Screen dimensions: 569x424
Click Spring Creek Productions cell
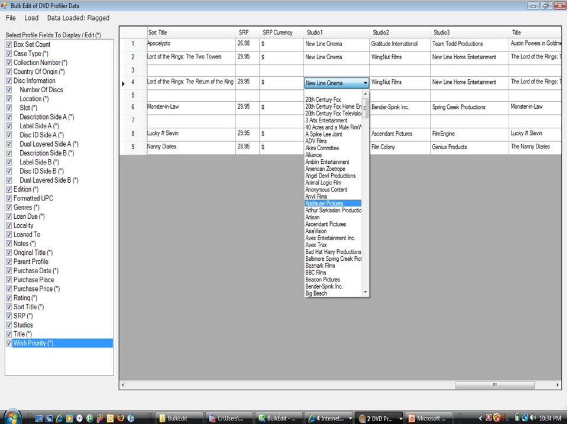tap(470, 108)
